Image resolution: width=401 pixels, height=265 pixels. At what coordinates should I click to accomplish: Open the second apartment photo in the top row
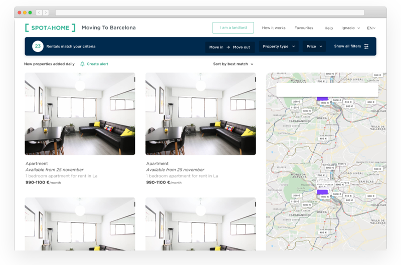pyautogui.click(x=200, y=114)
